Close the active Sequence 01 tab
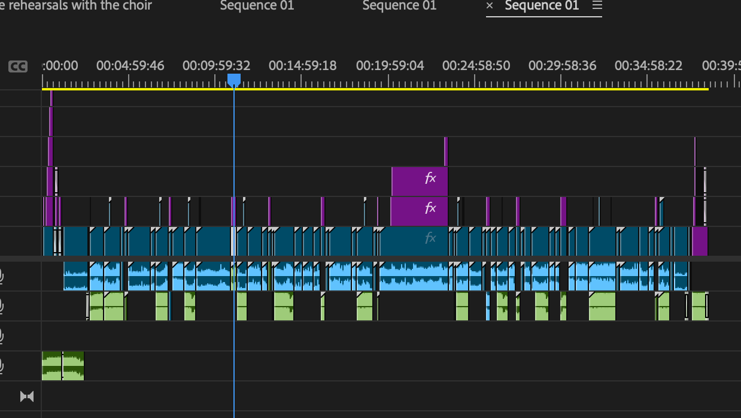 click(490, 6)
